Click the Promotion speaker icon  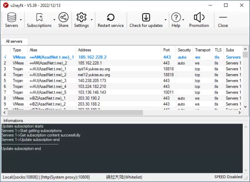point(199,17)
